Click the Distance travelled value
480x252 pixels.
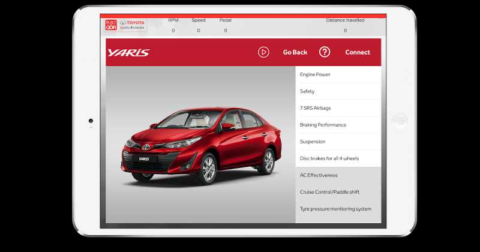(346, 31)
